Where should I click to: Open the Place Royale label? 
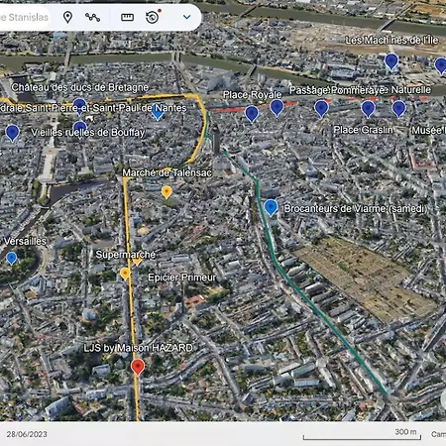coord(252,95)
